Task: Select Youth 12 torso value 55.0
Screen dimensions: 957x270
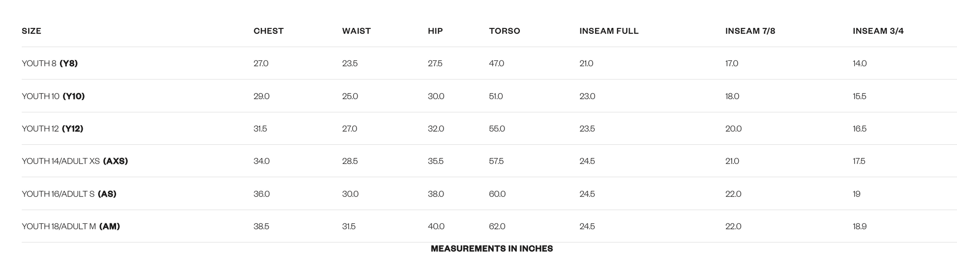Action: [497, 129]
